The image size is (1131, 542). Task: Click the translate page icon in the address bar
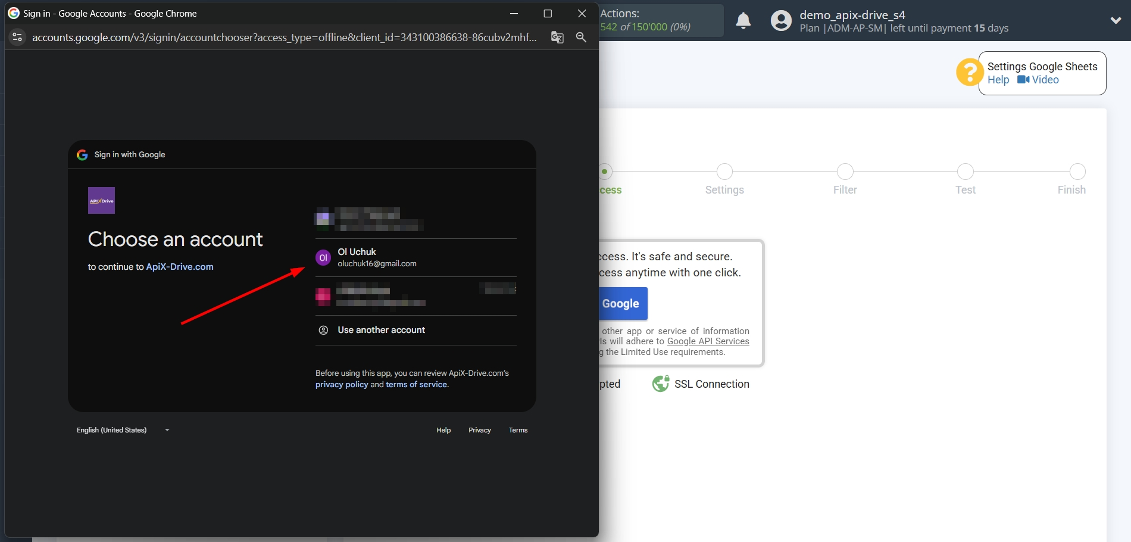[x=557, y=37]
